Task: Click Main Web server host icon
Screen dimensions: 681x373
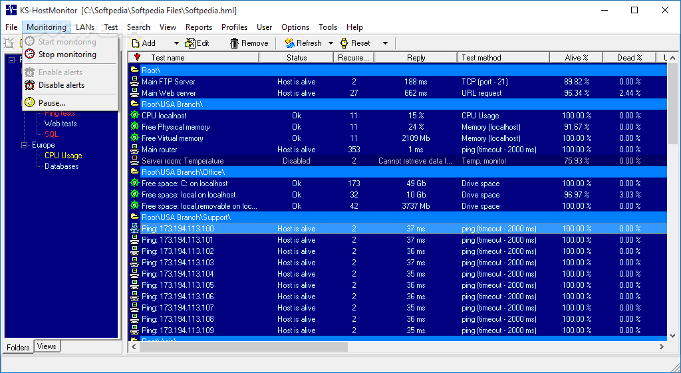Action: (134, 92)
